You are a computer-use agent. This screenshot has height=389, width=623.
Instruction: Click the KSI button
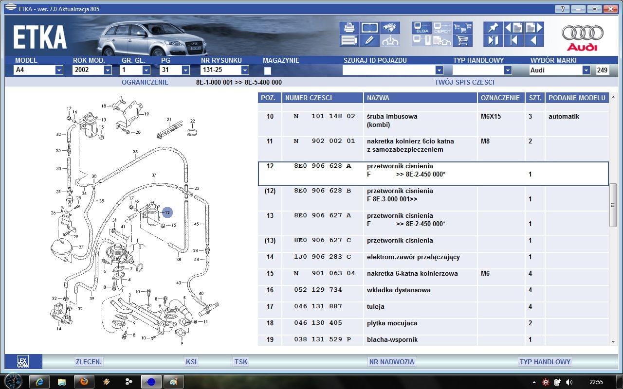point(191,362)
